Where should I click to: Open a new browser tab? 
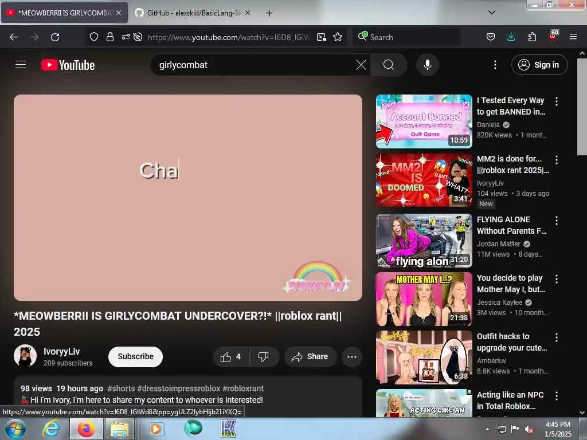269,13
